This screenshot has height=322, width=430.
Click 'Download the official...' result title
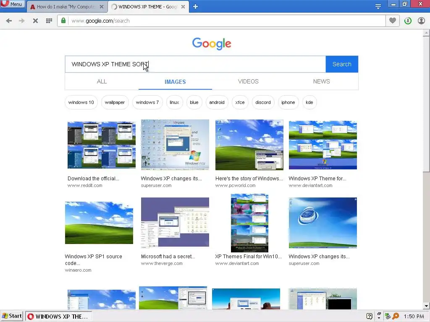[x=93, y=179]
